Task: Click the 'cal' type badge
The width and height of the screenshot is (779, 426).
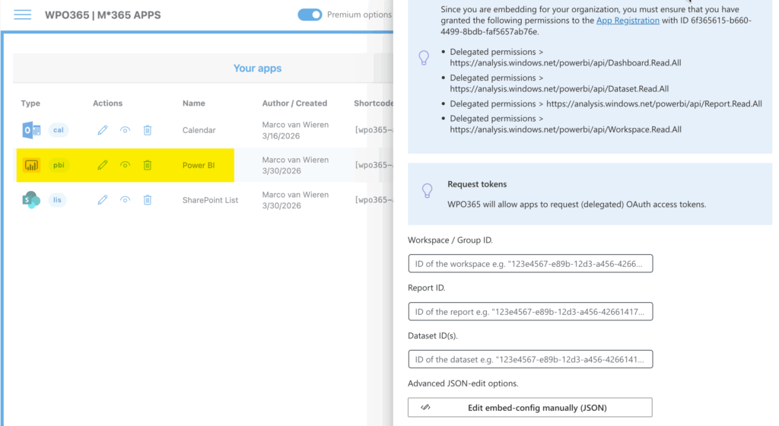Action: [58, 130]
